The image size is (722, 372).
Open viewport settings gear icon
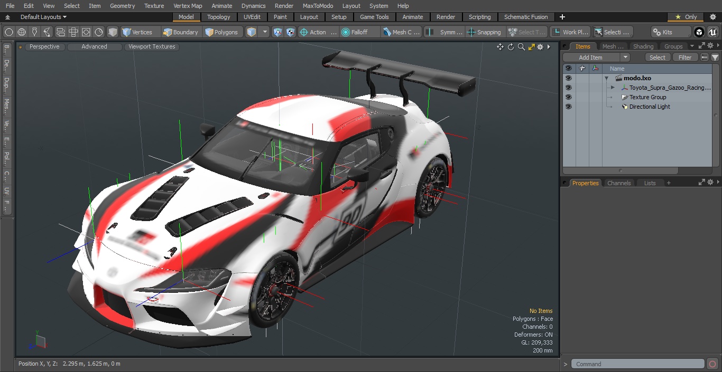[x=540, y=47]
